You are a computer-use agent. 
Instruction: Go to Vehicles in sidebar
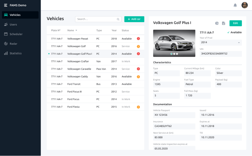click(20, 15)
